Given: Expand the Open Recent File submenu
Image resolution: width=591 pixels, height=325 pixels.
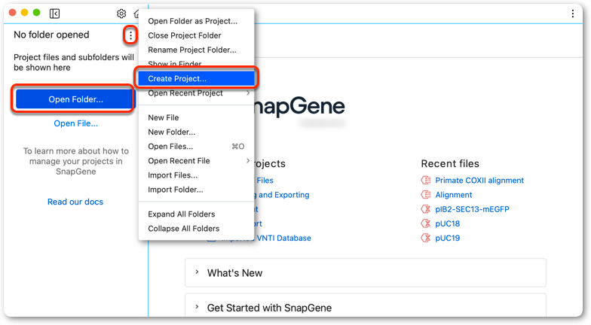Looking at the screenshot, I should point(196,161).
